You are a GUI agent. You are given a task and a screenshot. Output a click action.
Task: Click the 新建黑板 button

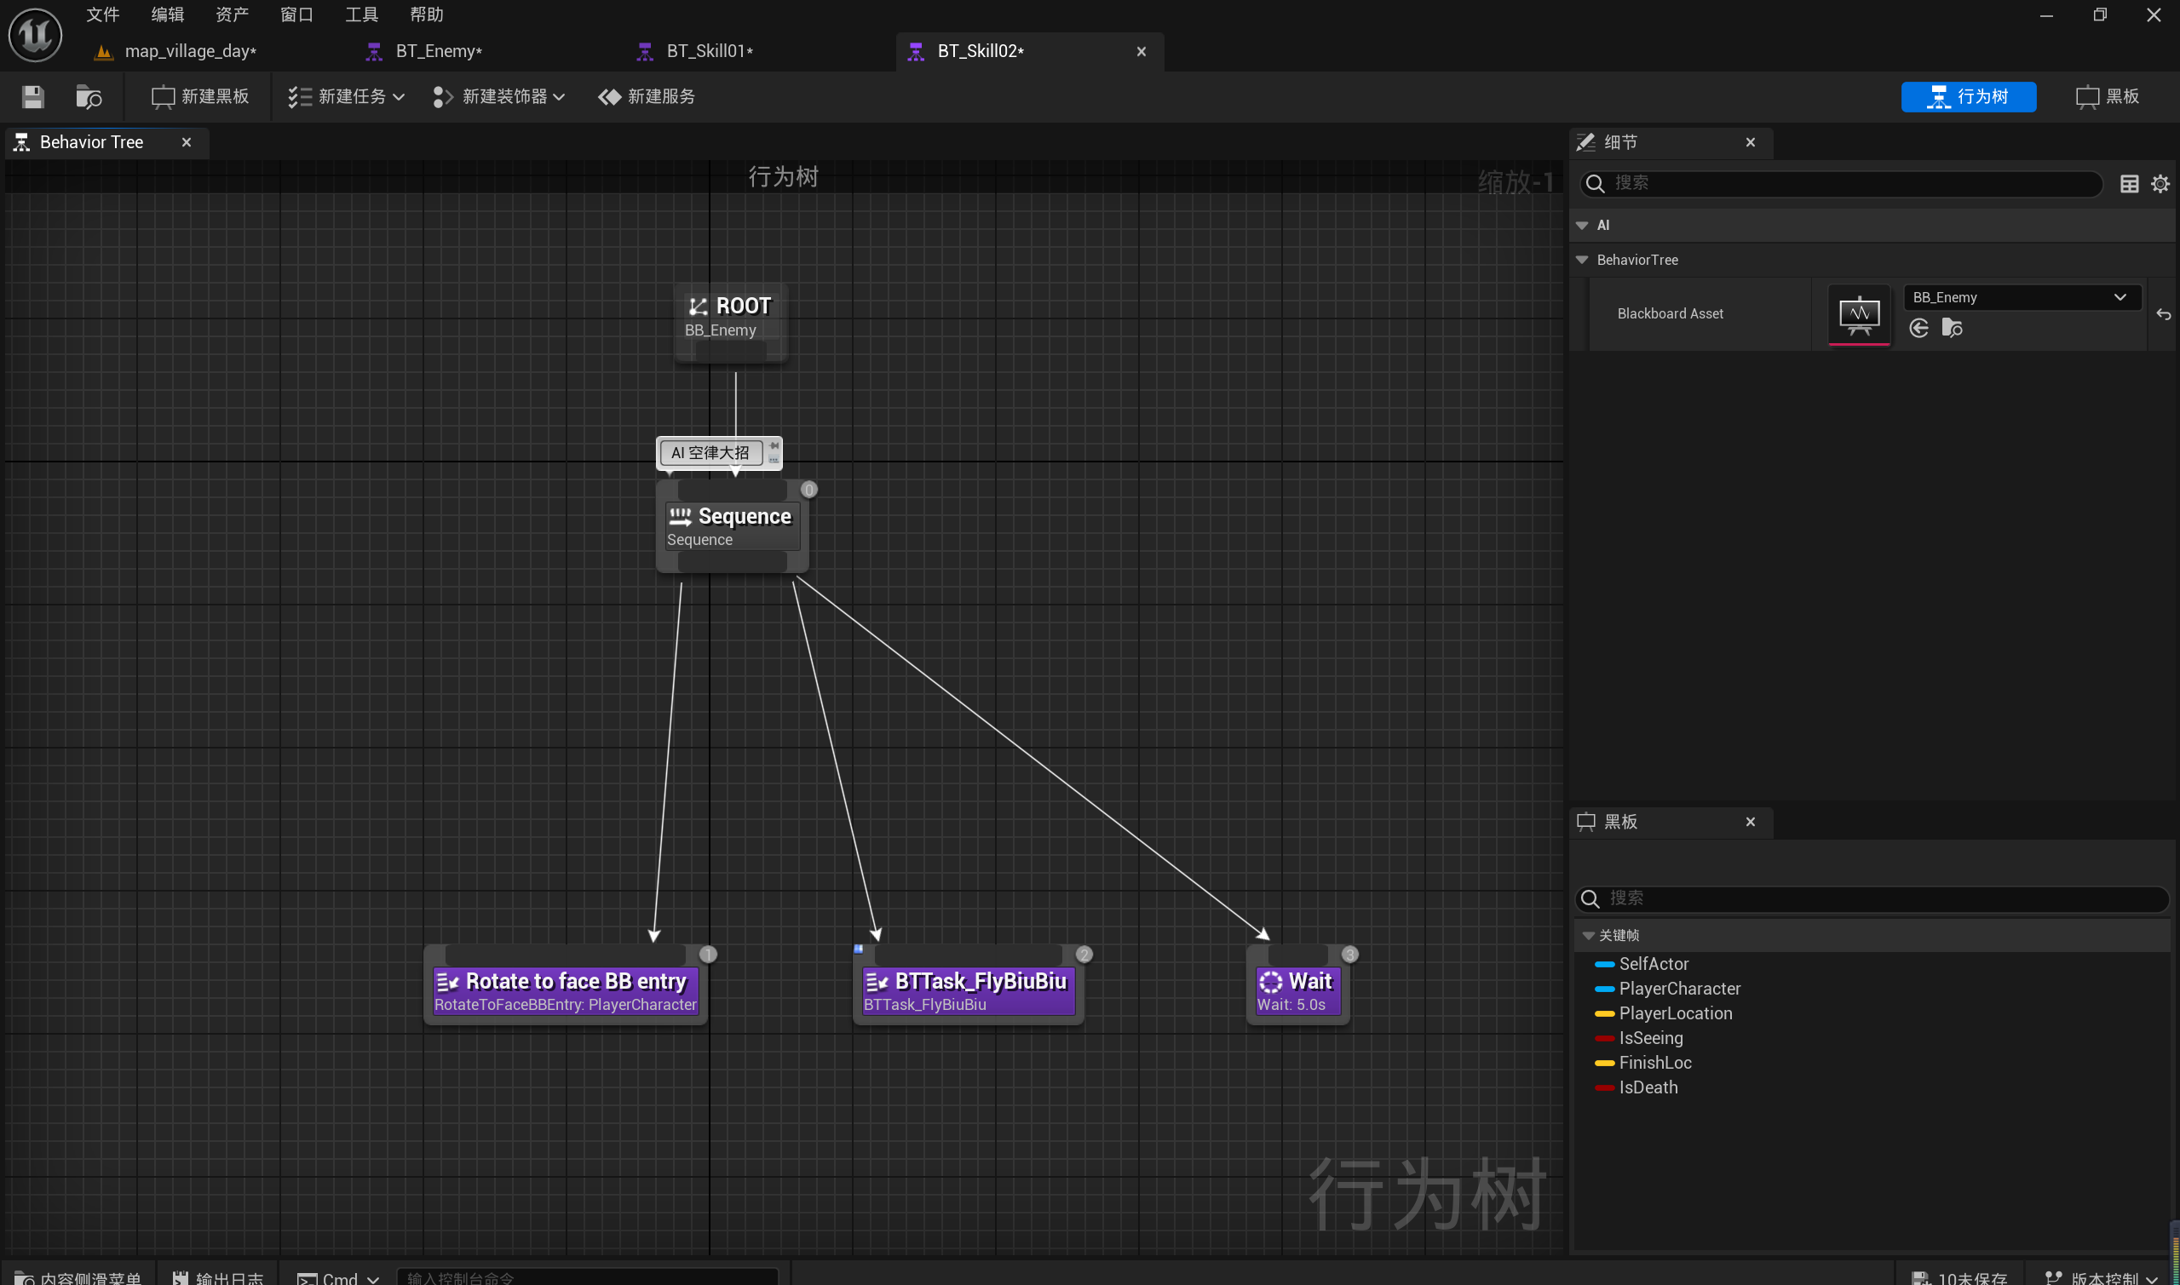(x=200, y=97)
